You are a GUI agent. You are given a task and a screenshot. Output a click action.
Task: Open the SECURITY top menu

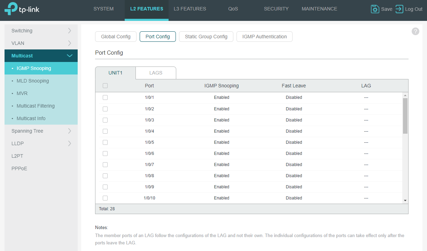click(x=276, y=9)
